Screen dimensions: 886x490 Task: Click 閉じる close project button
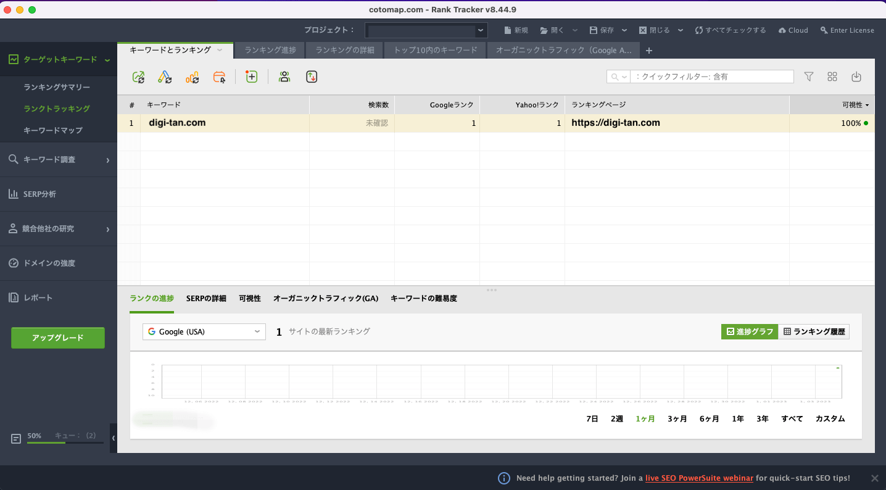pyautogui.click(x=654, y=30)
